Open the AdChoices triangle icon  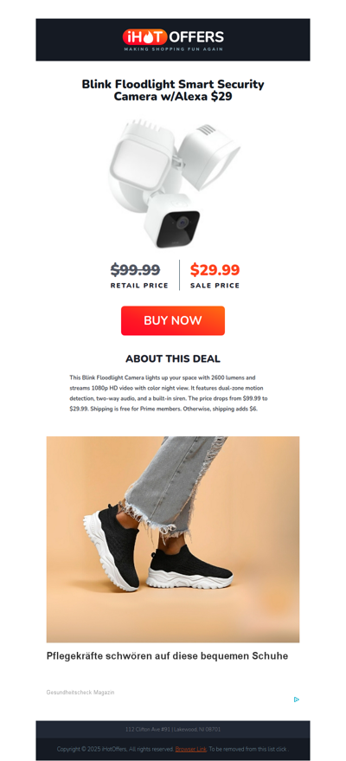click(296, 700)
